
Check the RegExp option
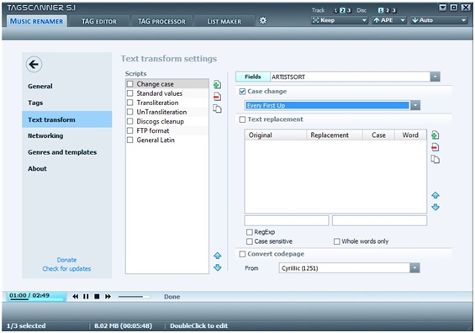click(250, 232)
